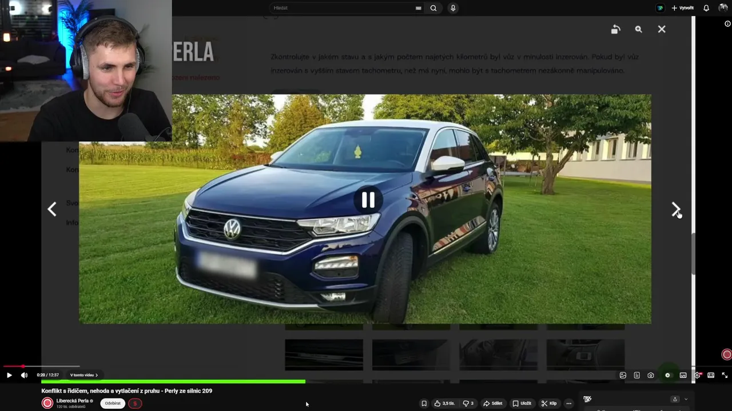Start voice search with microphone
The width and height of the screenshot is (732, 411).
tap(453, 8)
